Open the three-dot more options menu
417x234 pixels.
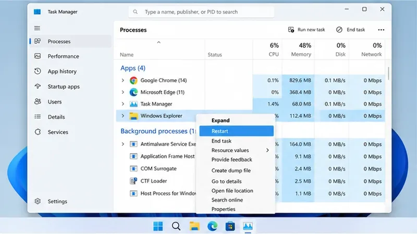(381, 30)
